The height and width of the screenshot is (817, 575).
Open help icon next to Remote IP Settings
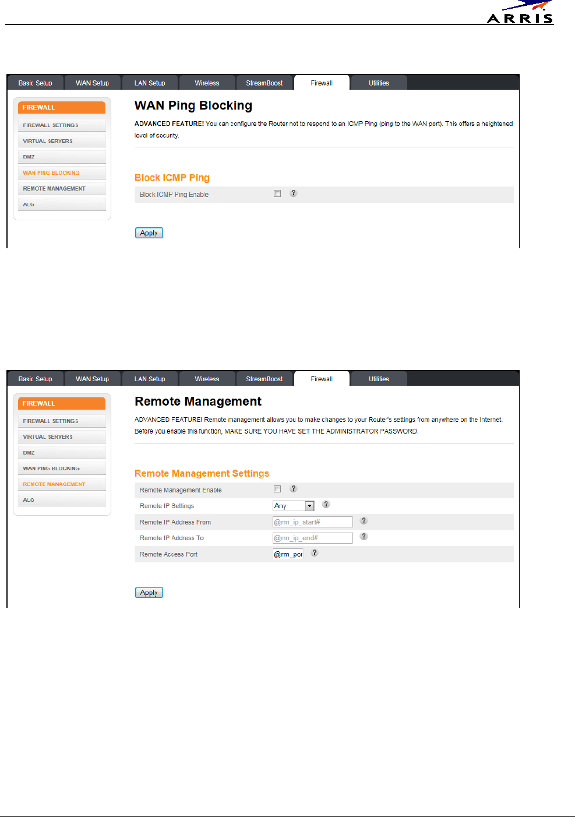(326, 505)
